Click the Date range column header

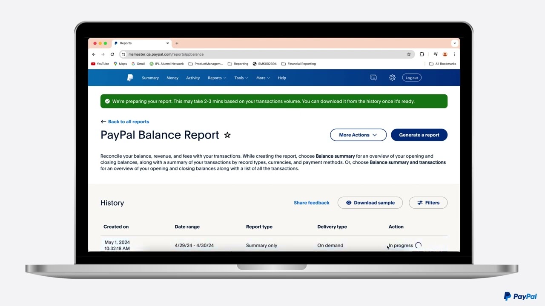(187, 227)
